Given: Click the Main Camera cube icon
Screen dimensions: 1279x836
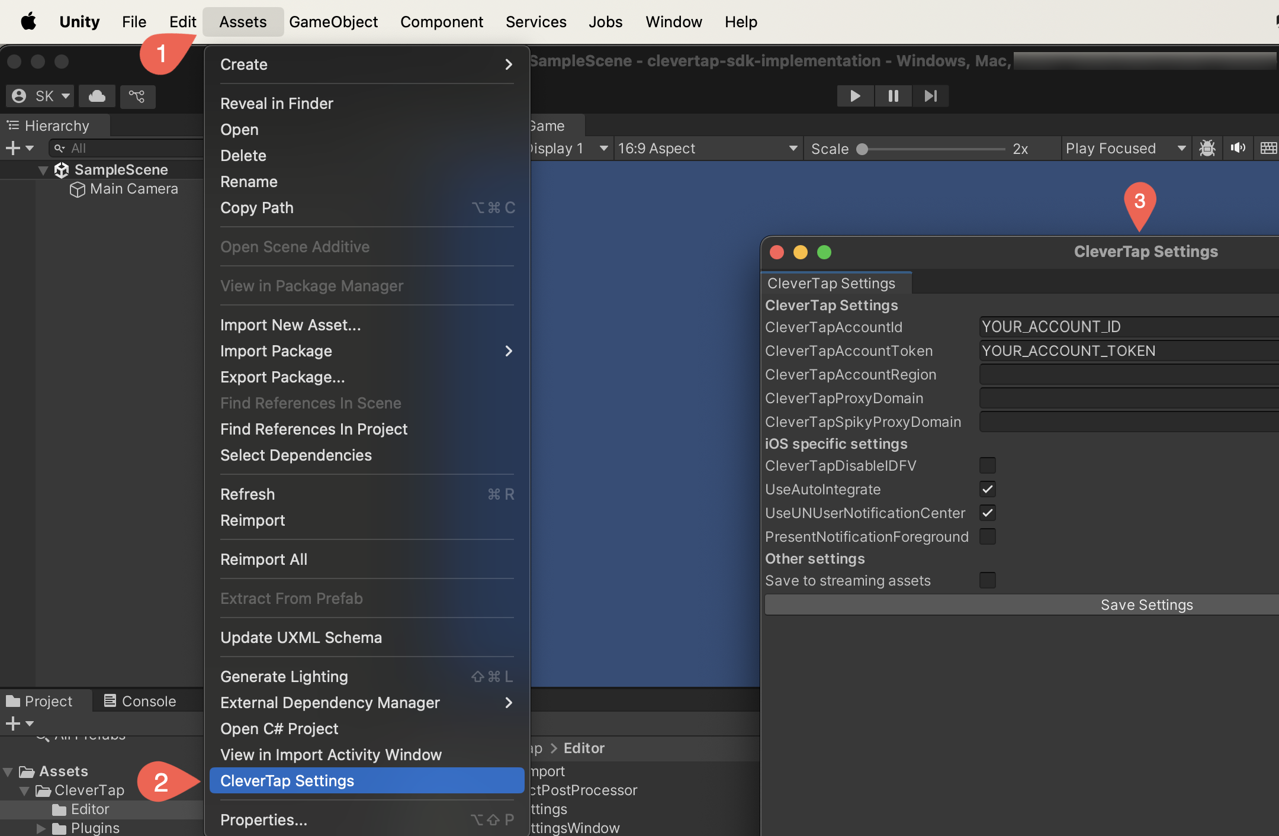Looking at the screenshot, I should (x=78, y=189).
